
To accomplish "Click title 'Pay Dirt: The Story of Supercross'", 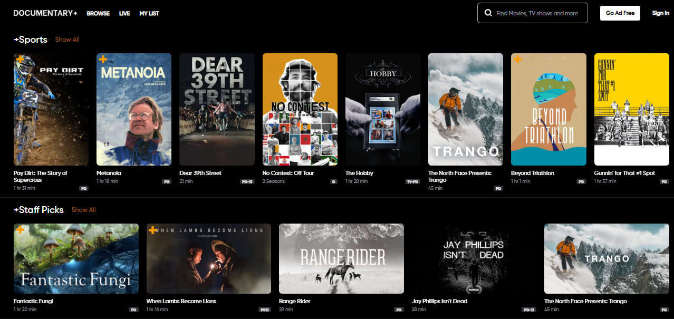I will (x=41, y=177).
